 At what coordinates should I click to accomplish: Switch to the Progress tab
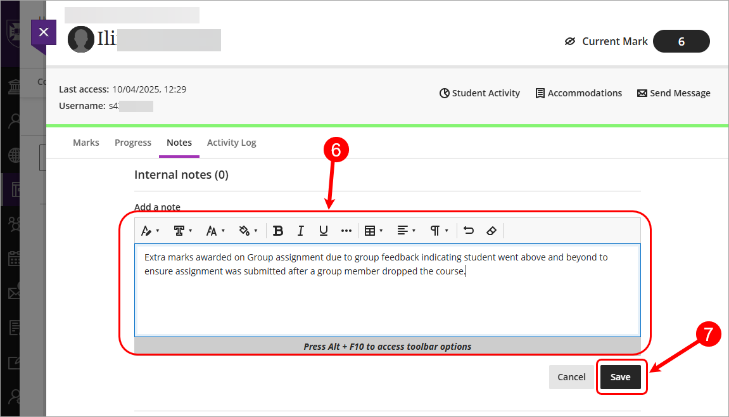tap(132, 142)
